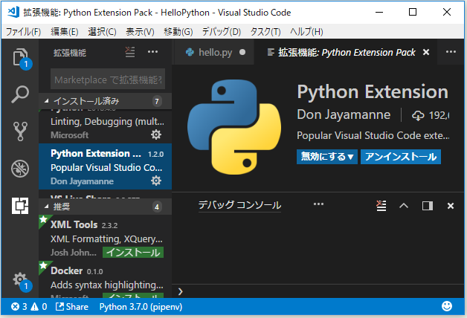Move panel to the right side

(428, 206)
